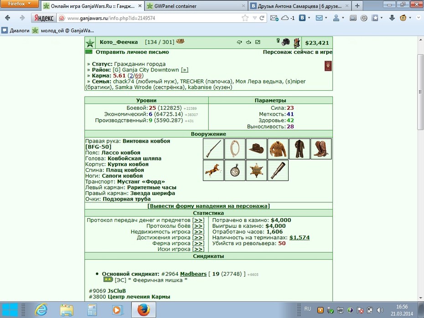Click the green letter envelope icon

click(89, 52)
